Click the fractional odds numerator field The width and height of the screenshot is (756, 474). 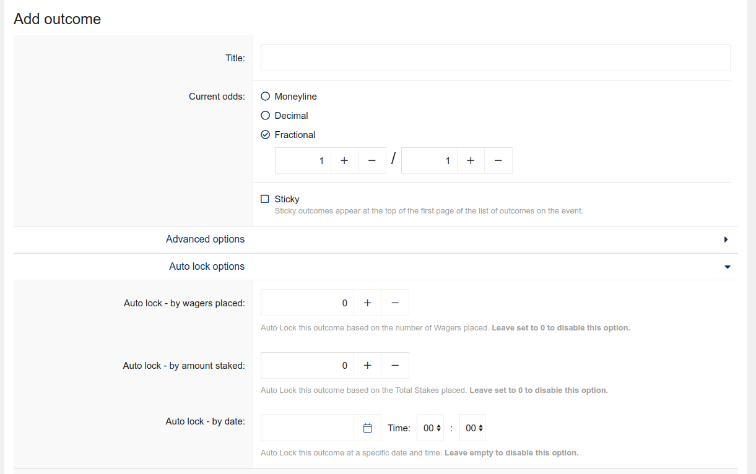click(303, 161)
